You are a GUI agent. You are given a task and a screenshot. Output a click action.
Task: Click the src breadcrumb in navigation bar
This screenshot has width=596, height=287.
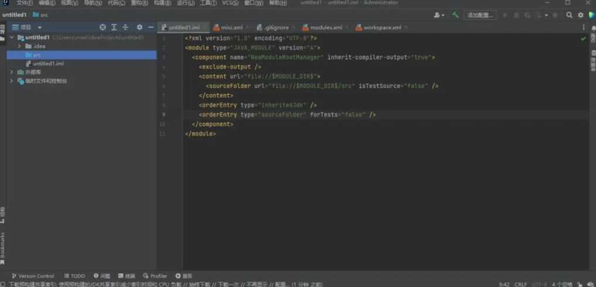(x=40, y=15)
